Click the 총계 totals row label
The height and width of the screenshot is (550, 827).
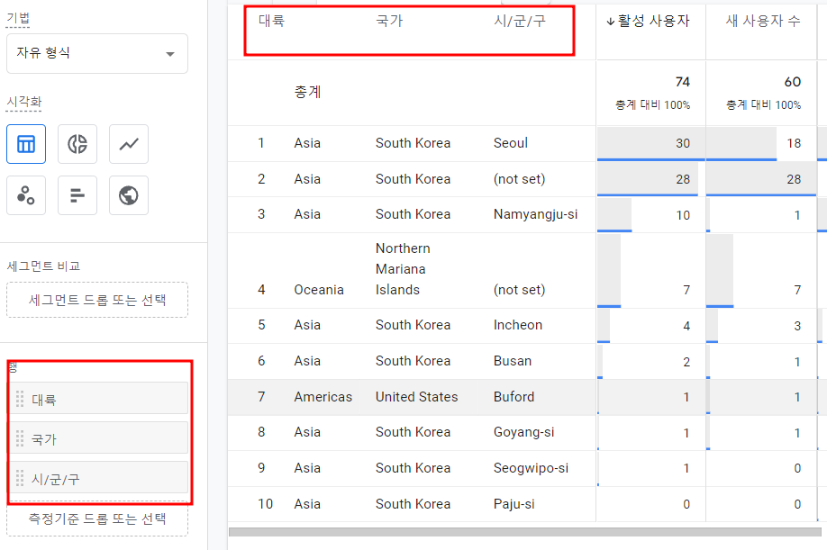(x=307, y=92)
